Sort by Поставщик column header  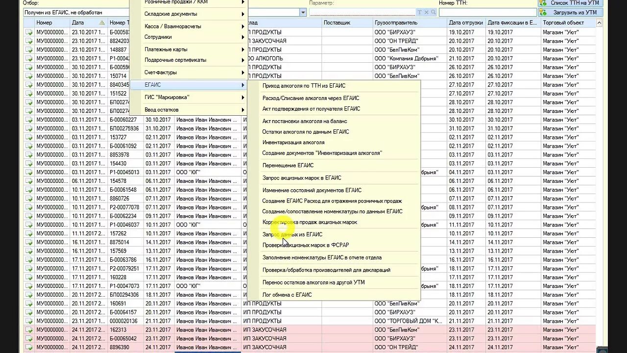pyautogui.click(x=348, y=23)
